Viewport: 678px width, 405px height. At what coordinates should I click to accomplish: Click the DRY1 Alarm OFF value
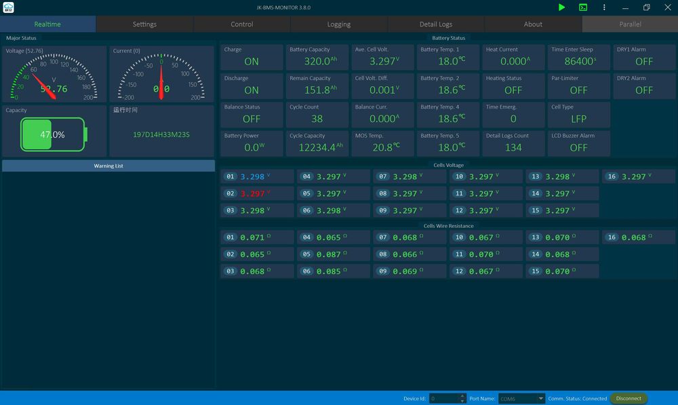(644, 62)
